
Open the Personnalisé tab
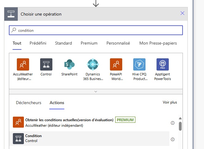(118, 43)
